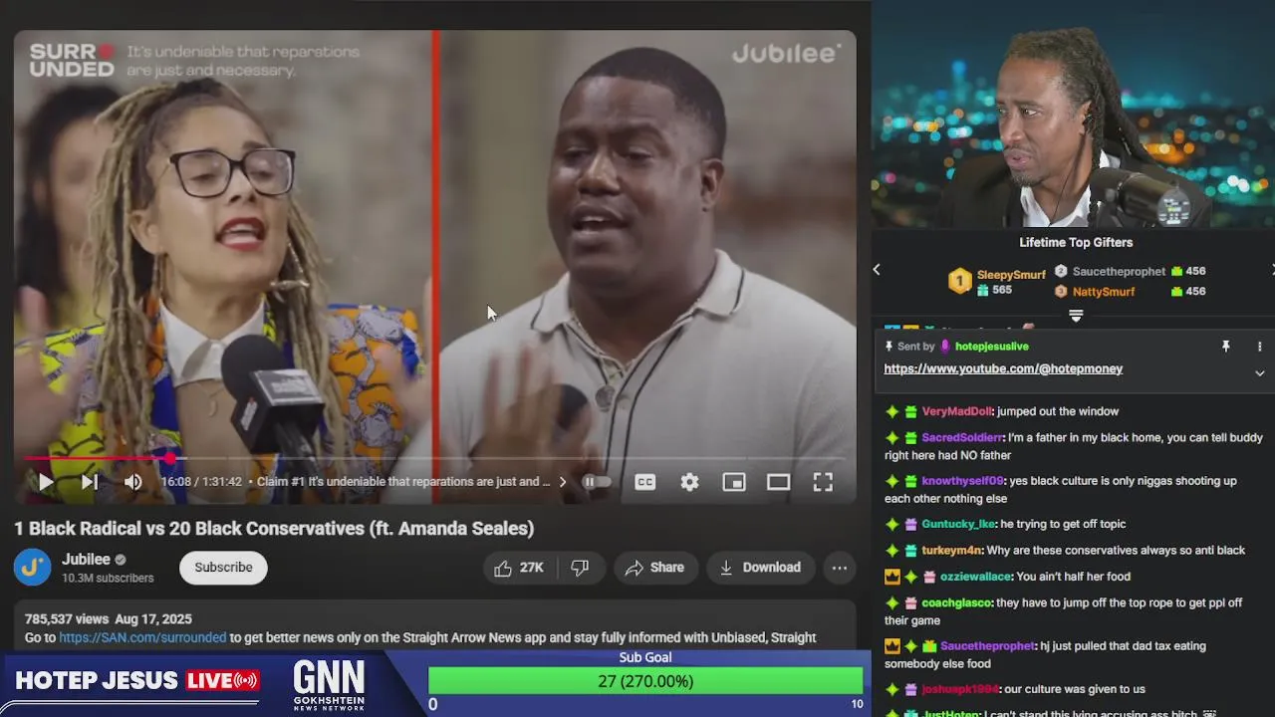Screen dimensions: 1275x717
Task: Select chat user turkeym4n
Action: (x=952, y=551)
